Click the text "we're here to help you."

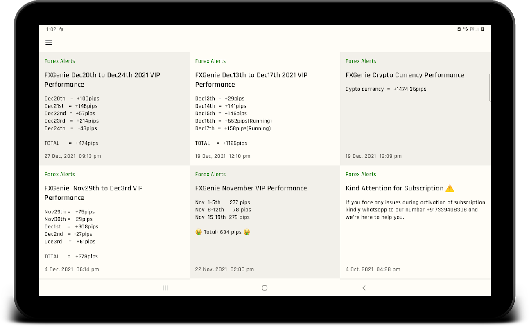coord(375,217)
